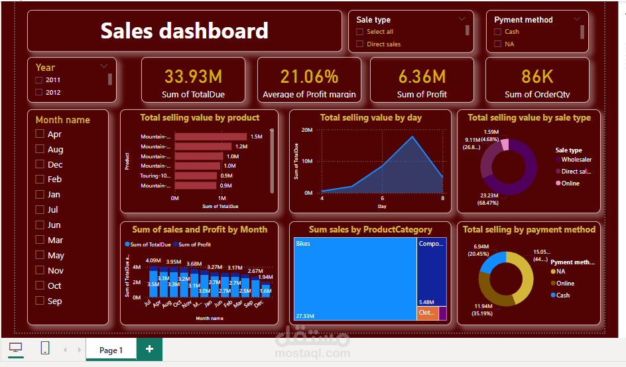Click the product bar chart scrollbar
Screen dimensions: 626x367
[x=272, y=161]
